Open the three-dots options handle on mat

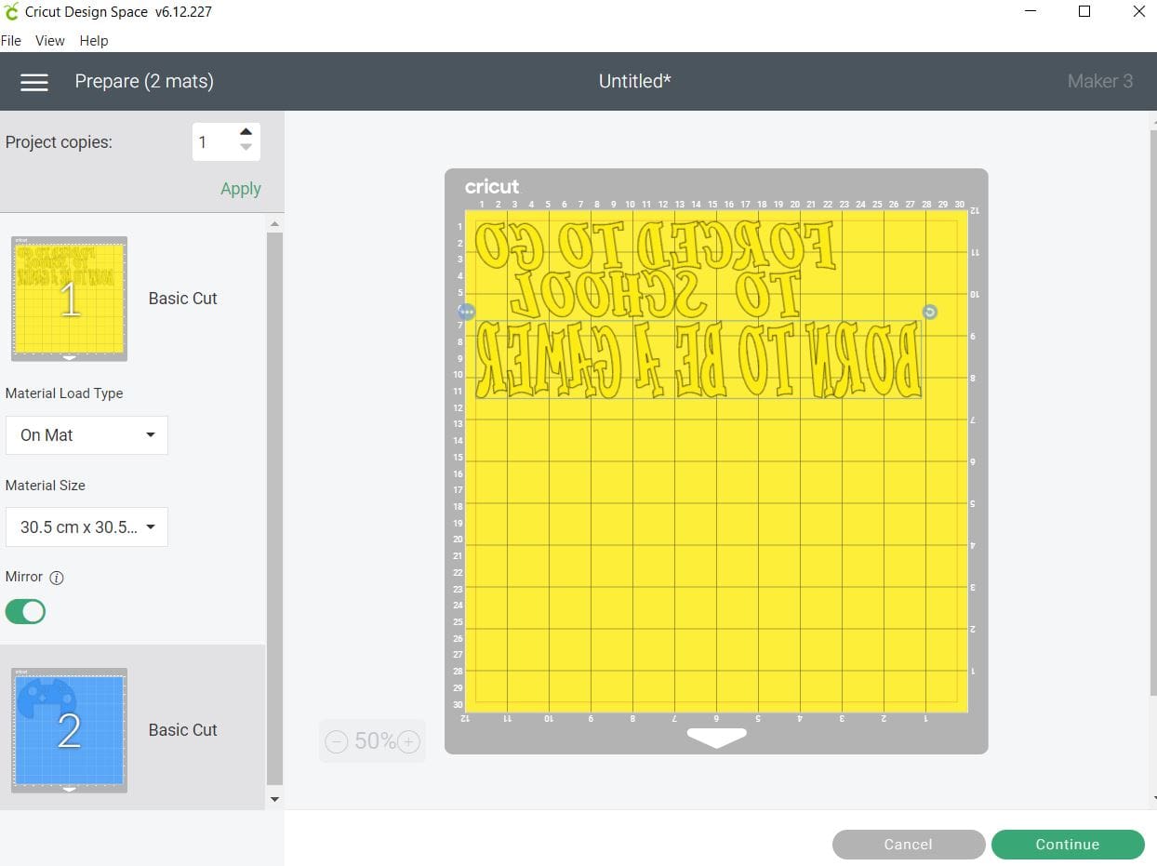(x=467, y=312)
